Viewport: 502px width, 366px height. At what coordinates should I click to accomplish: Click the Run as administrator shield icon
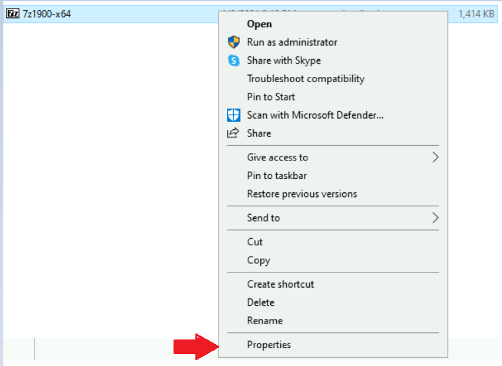tap(233, 42)
